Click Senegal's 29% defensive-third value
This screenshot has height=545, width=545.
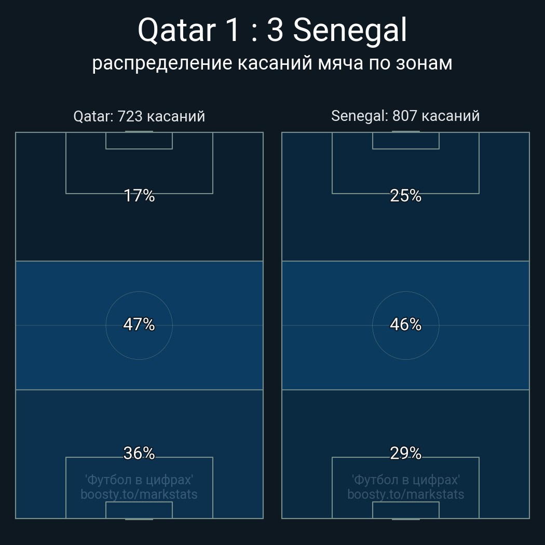pos(405,453)
